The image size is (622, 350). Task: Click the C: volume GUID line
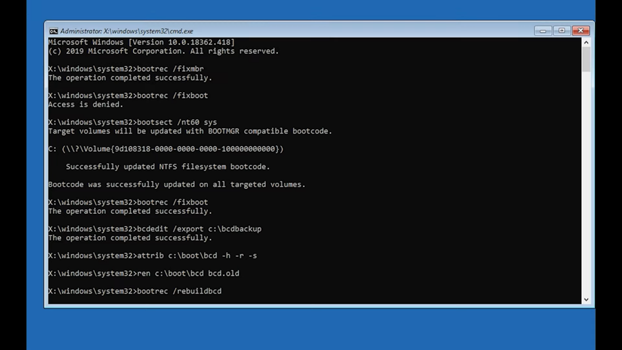tap(166, 149)
